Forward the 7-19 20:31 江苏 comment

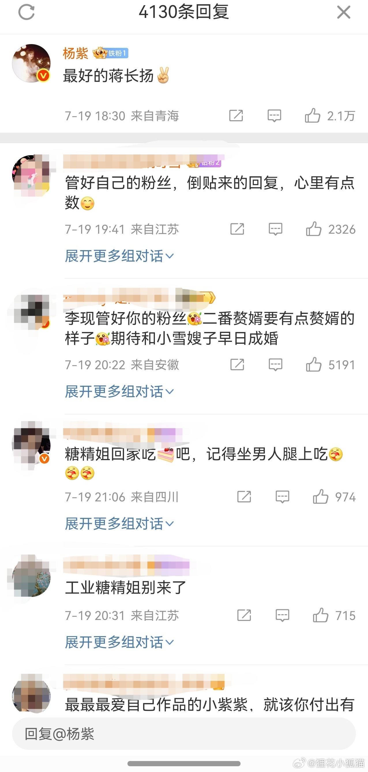point(244,615)
